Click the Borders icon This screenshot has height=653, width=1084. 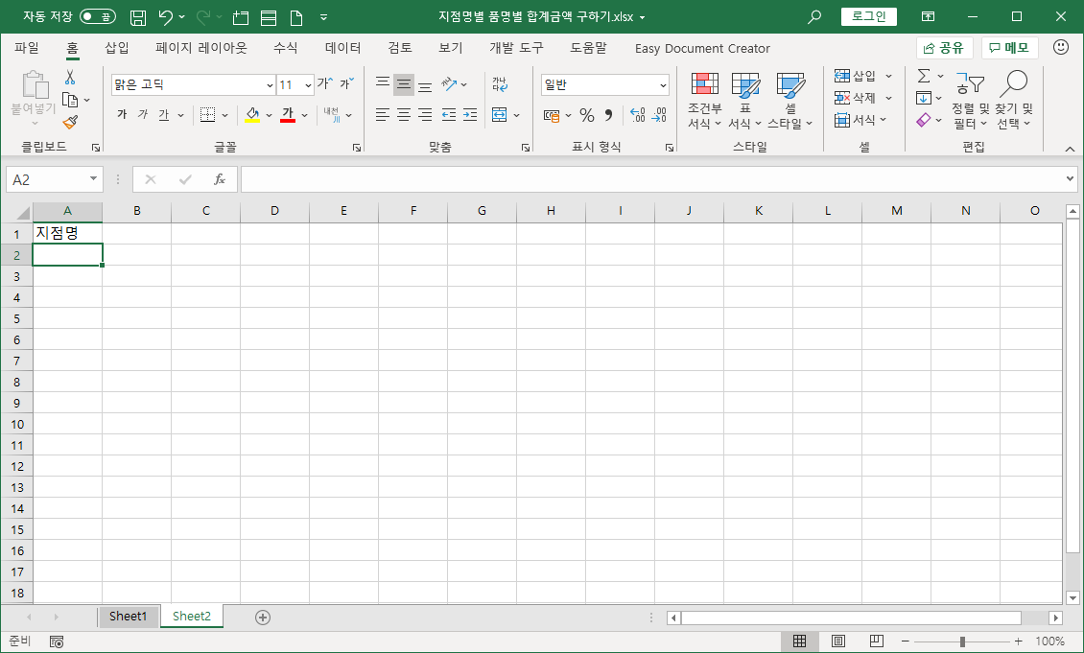207,115
